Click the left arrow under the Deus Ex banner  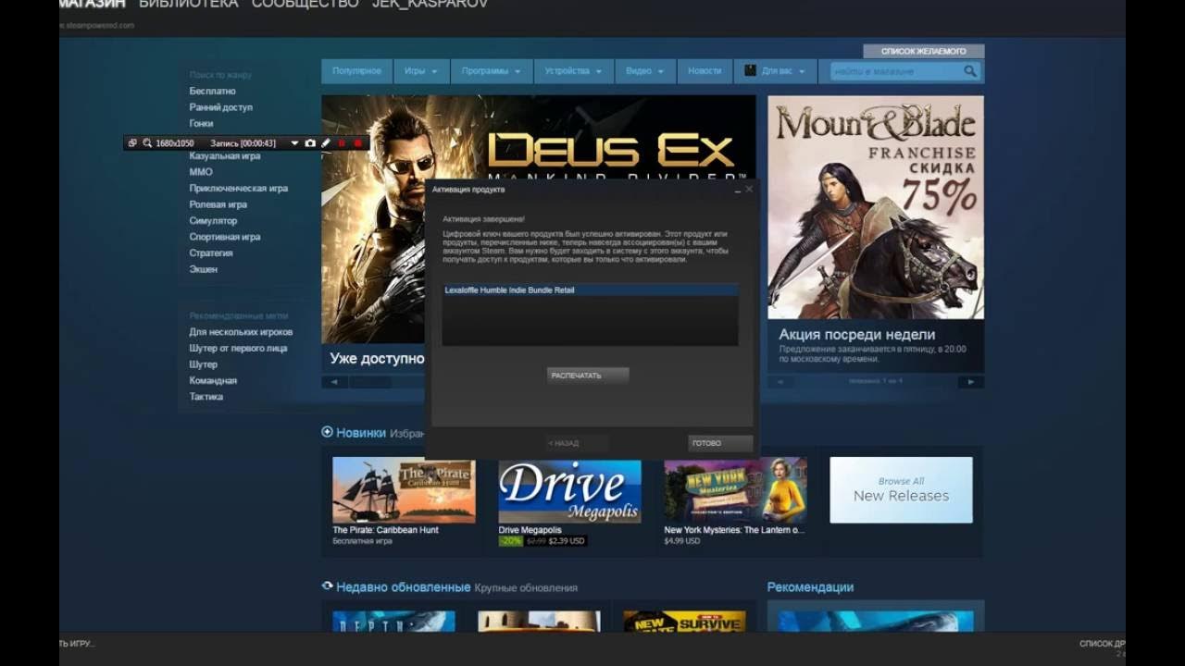(333, 382)
